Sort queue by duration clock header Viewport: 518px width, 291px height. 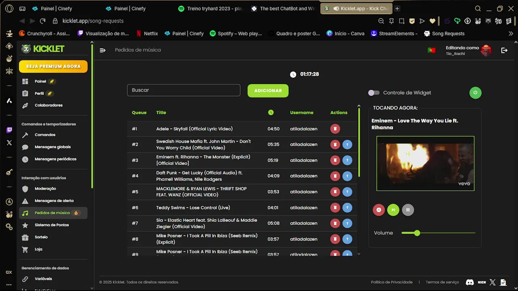pyautogui.click(x=271, y=112)
